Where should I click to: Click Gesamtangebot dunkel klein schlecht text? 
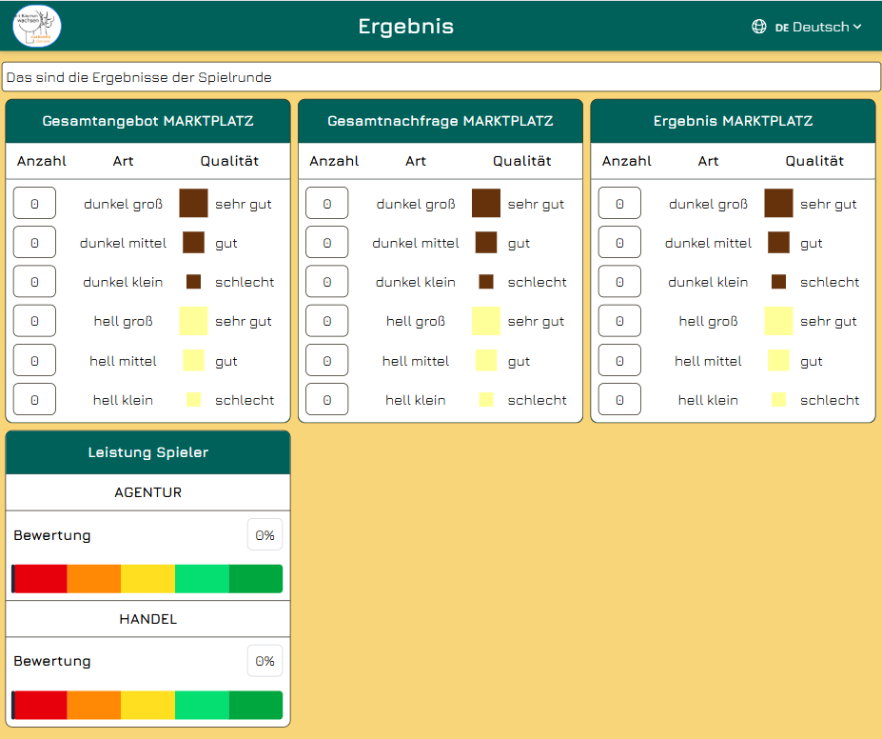245,282
